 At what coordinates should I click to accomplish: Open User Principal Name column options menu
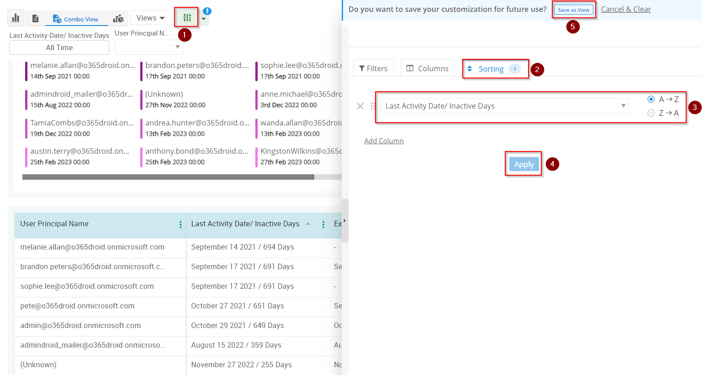180,224
